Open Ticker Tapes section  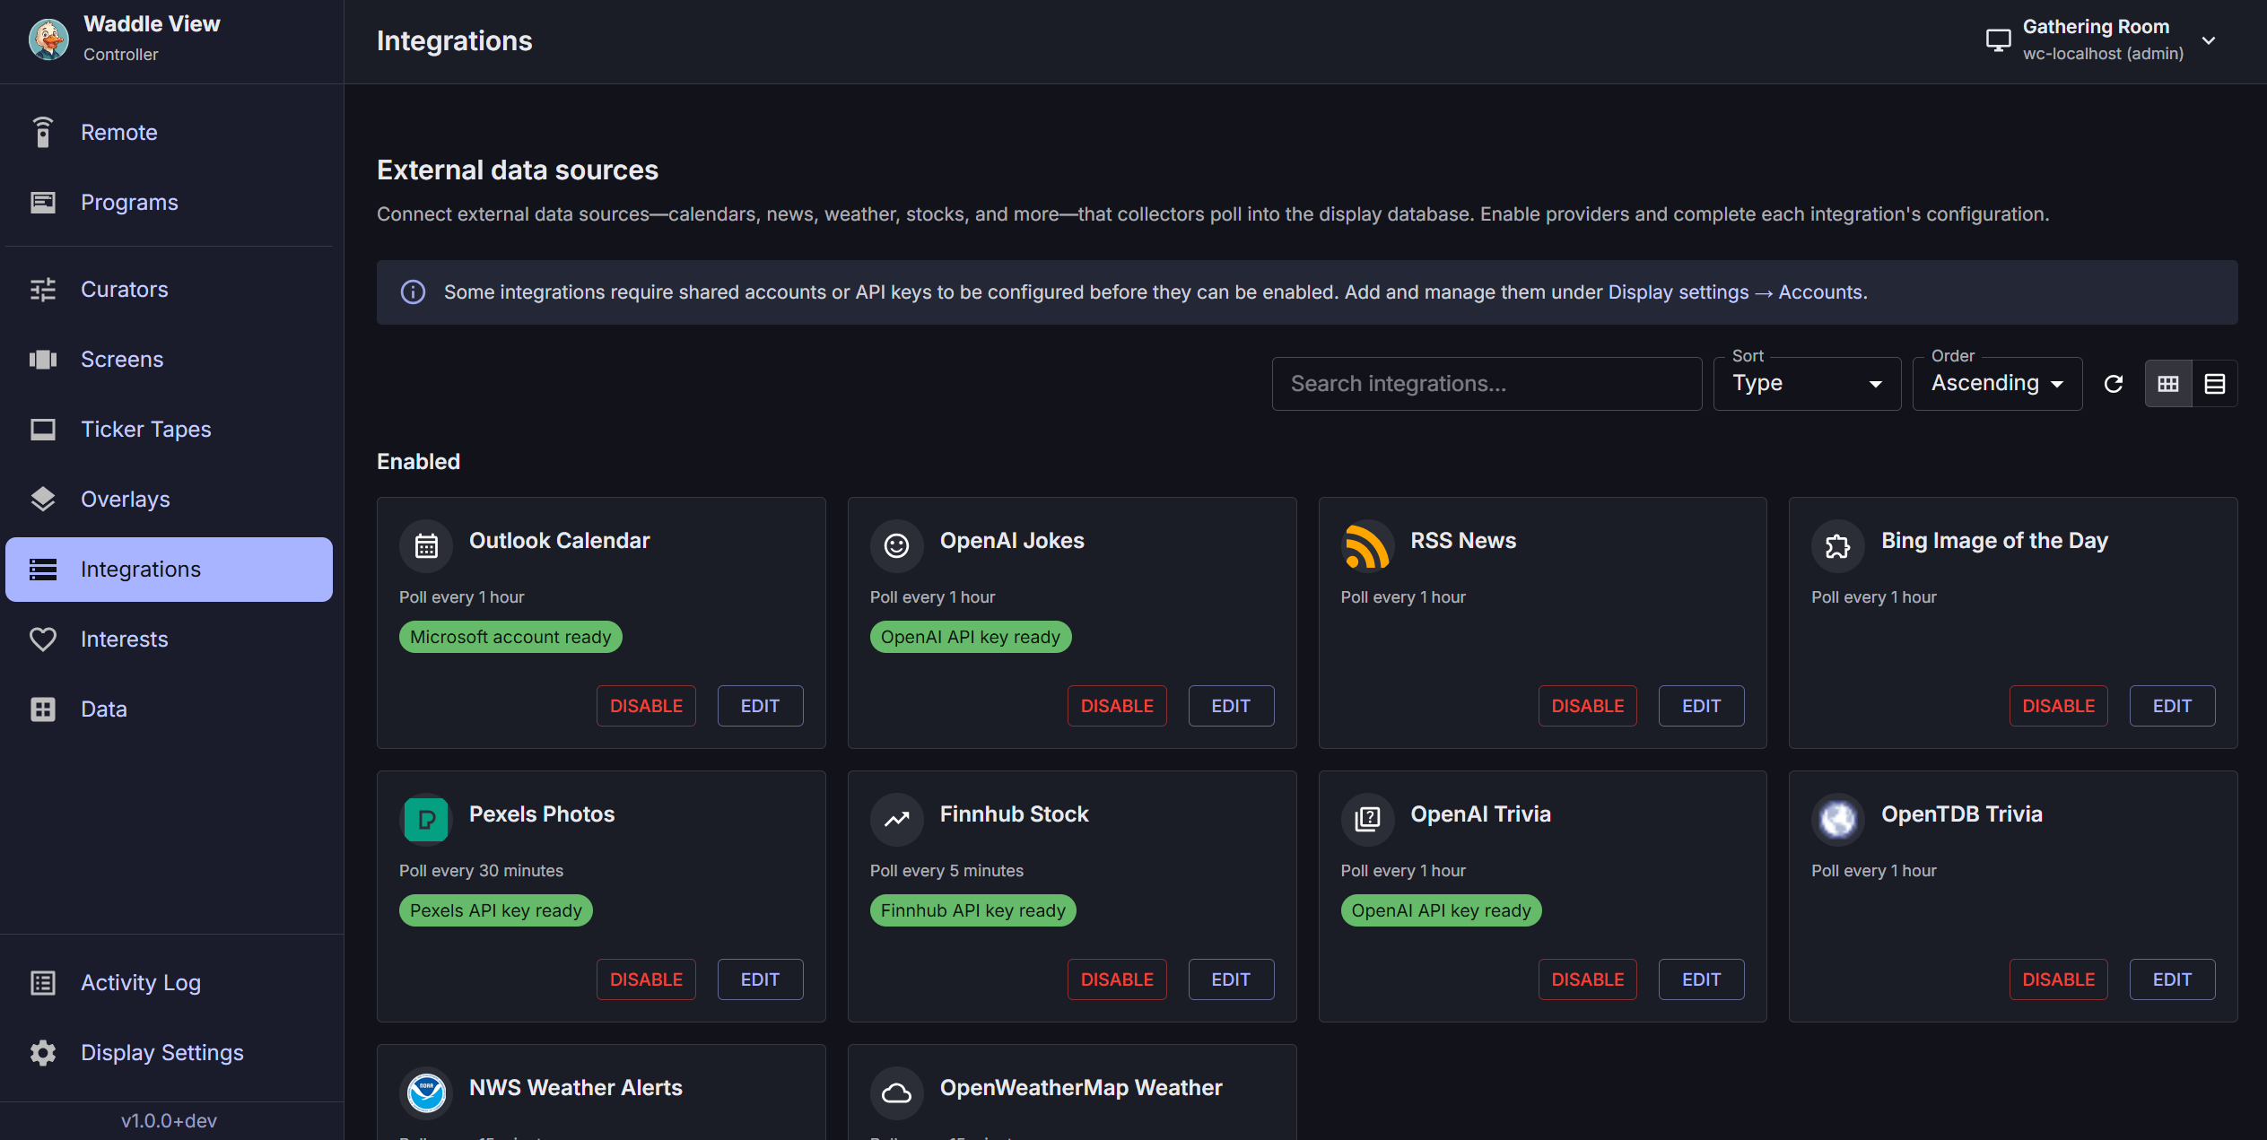[169, 429]
